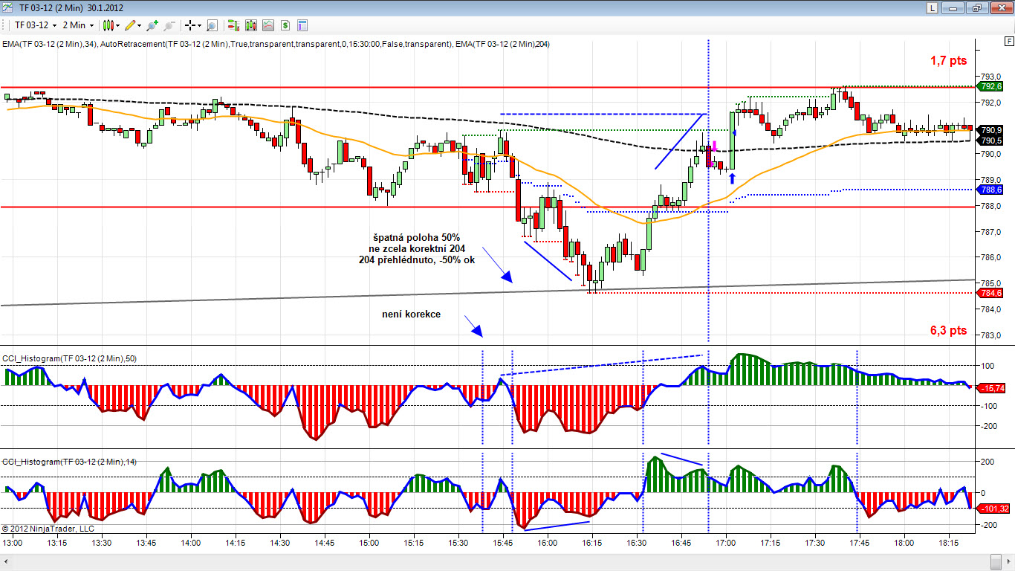The width and height of the screenshot is (1015, 571).
Task: Open the chart Properties icon
Action: [302, 25]
